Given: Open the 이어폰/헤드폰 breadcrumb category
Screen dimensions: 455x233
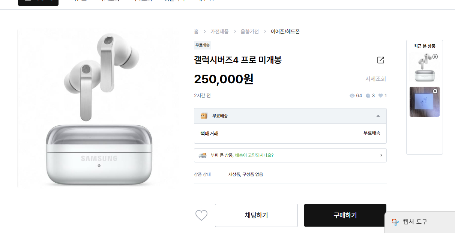Looking at the screenshot, I should [285, 32].
